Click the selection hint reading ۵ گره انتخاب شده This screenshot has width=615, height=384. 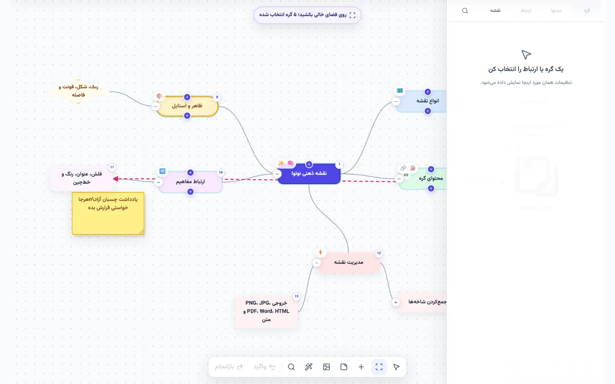307,15
